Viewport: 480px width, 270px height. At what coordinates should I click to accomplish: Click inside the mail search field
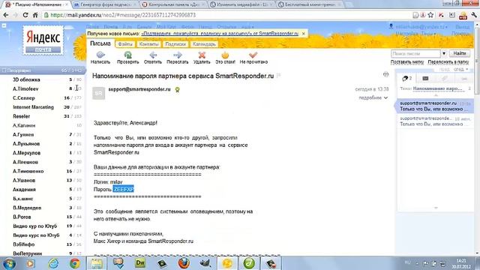coord(415,53)
